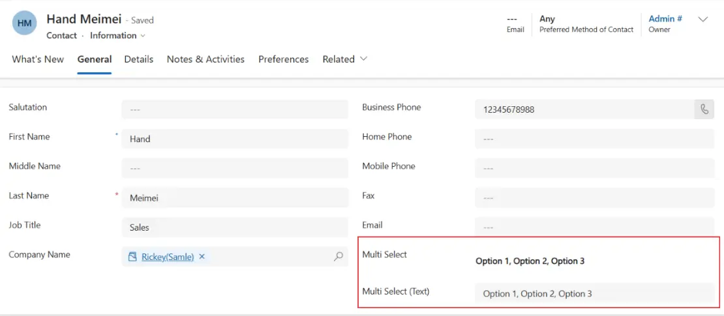This screenshot has height=316, width=724.
Task: Remove Rickey(Samle) with the X icon
Action: (202, 257)
